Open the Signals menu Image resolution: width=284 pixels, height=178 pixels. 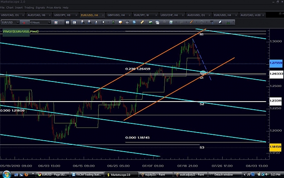tap(40, 8)
